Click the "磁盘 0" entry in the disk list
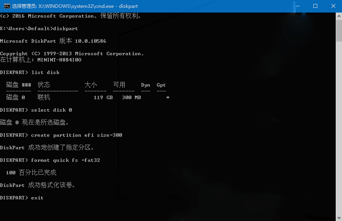The width and height of the screenshot is (342, 221). (x=16, y=98)
